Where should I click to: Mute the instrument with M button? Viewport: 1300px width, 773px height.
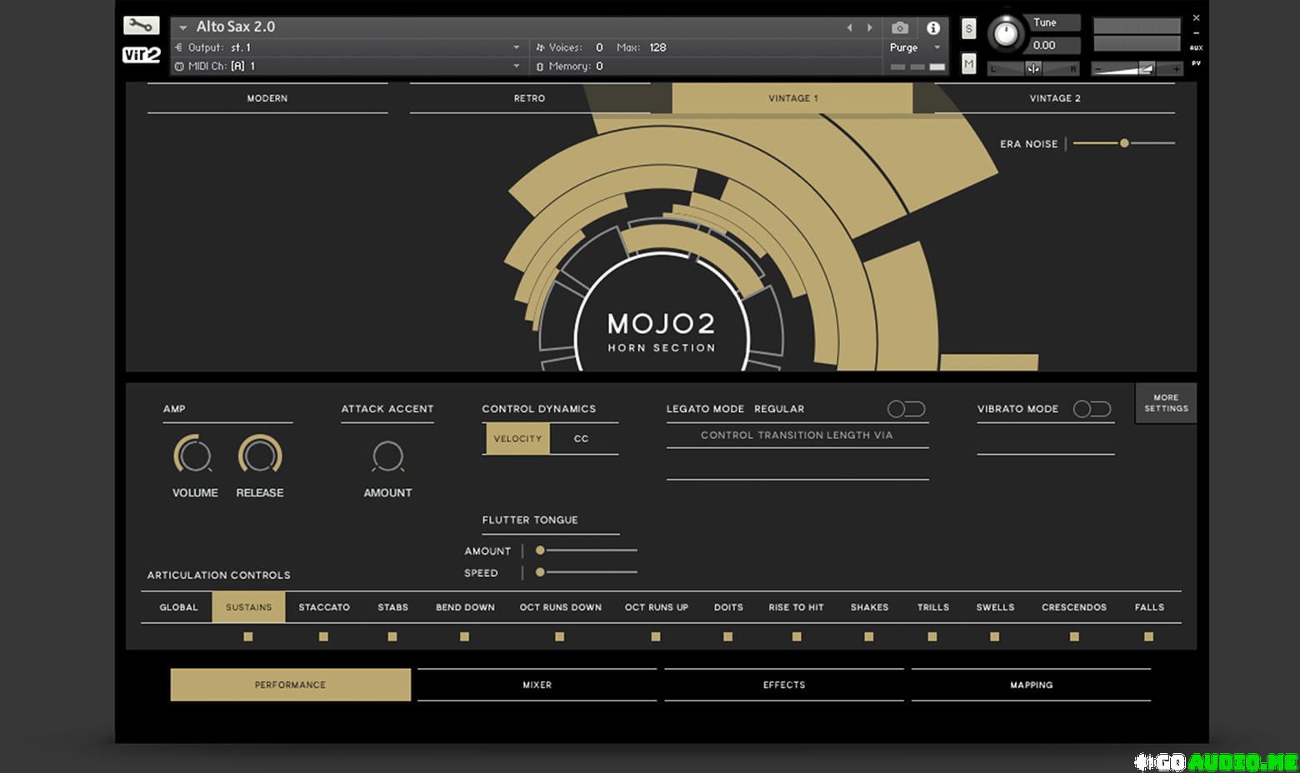(968, 63)
